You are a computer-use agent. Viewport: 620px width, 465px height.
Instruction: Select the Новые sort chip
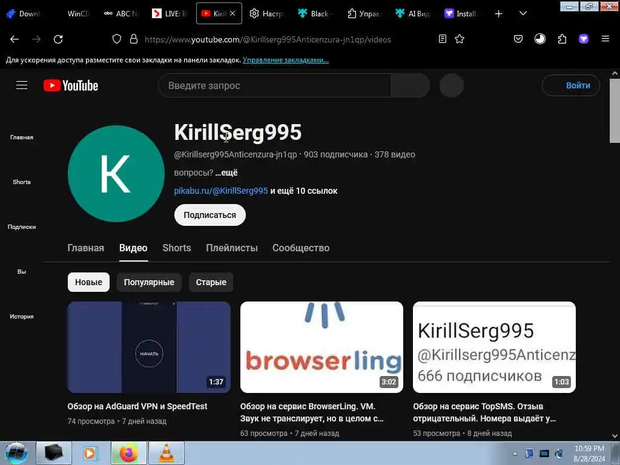(88, 282)
